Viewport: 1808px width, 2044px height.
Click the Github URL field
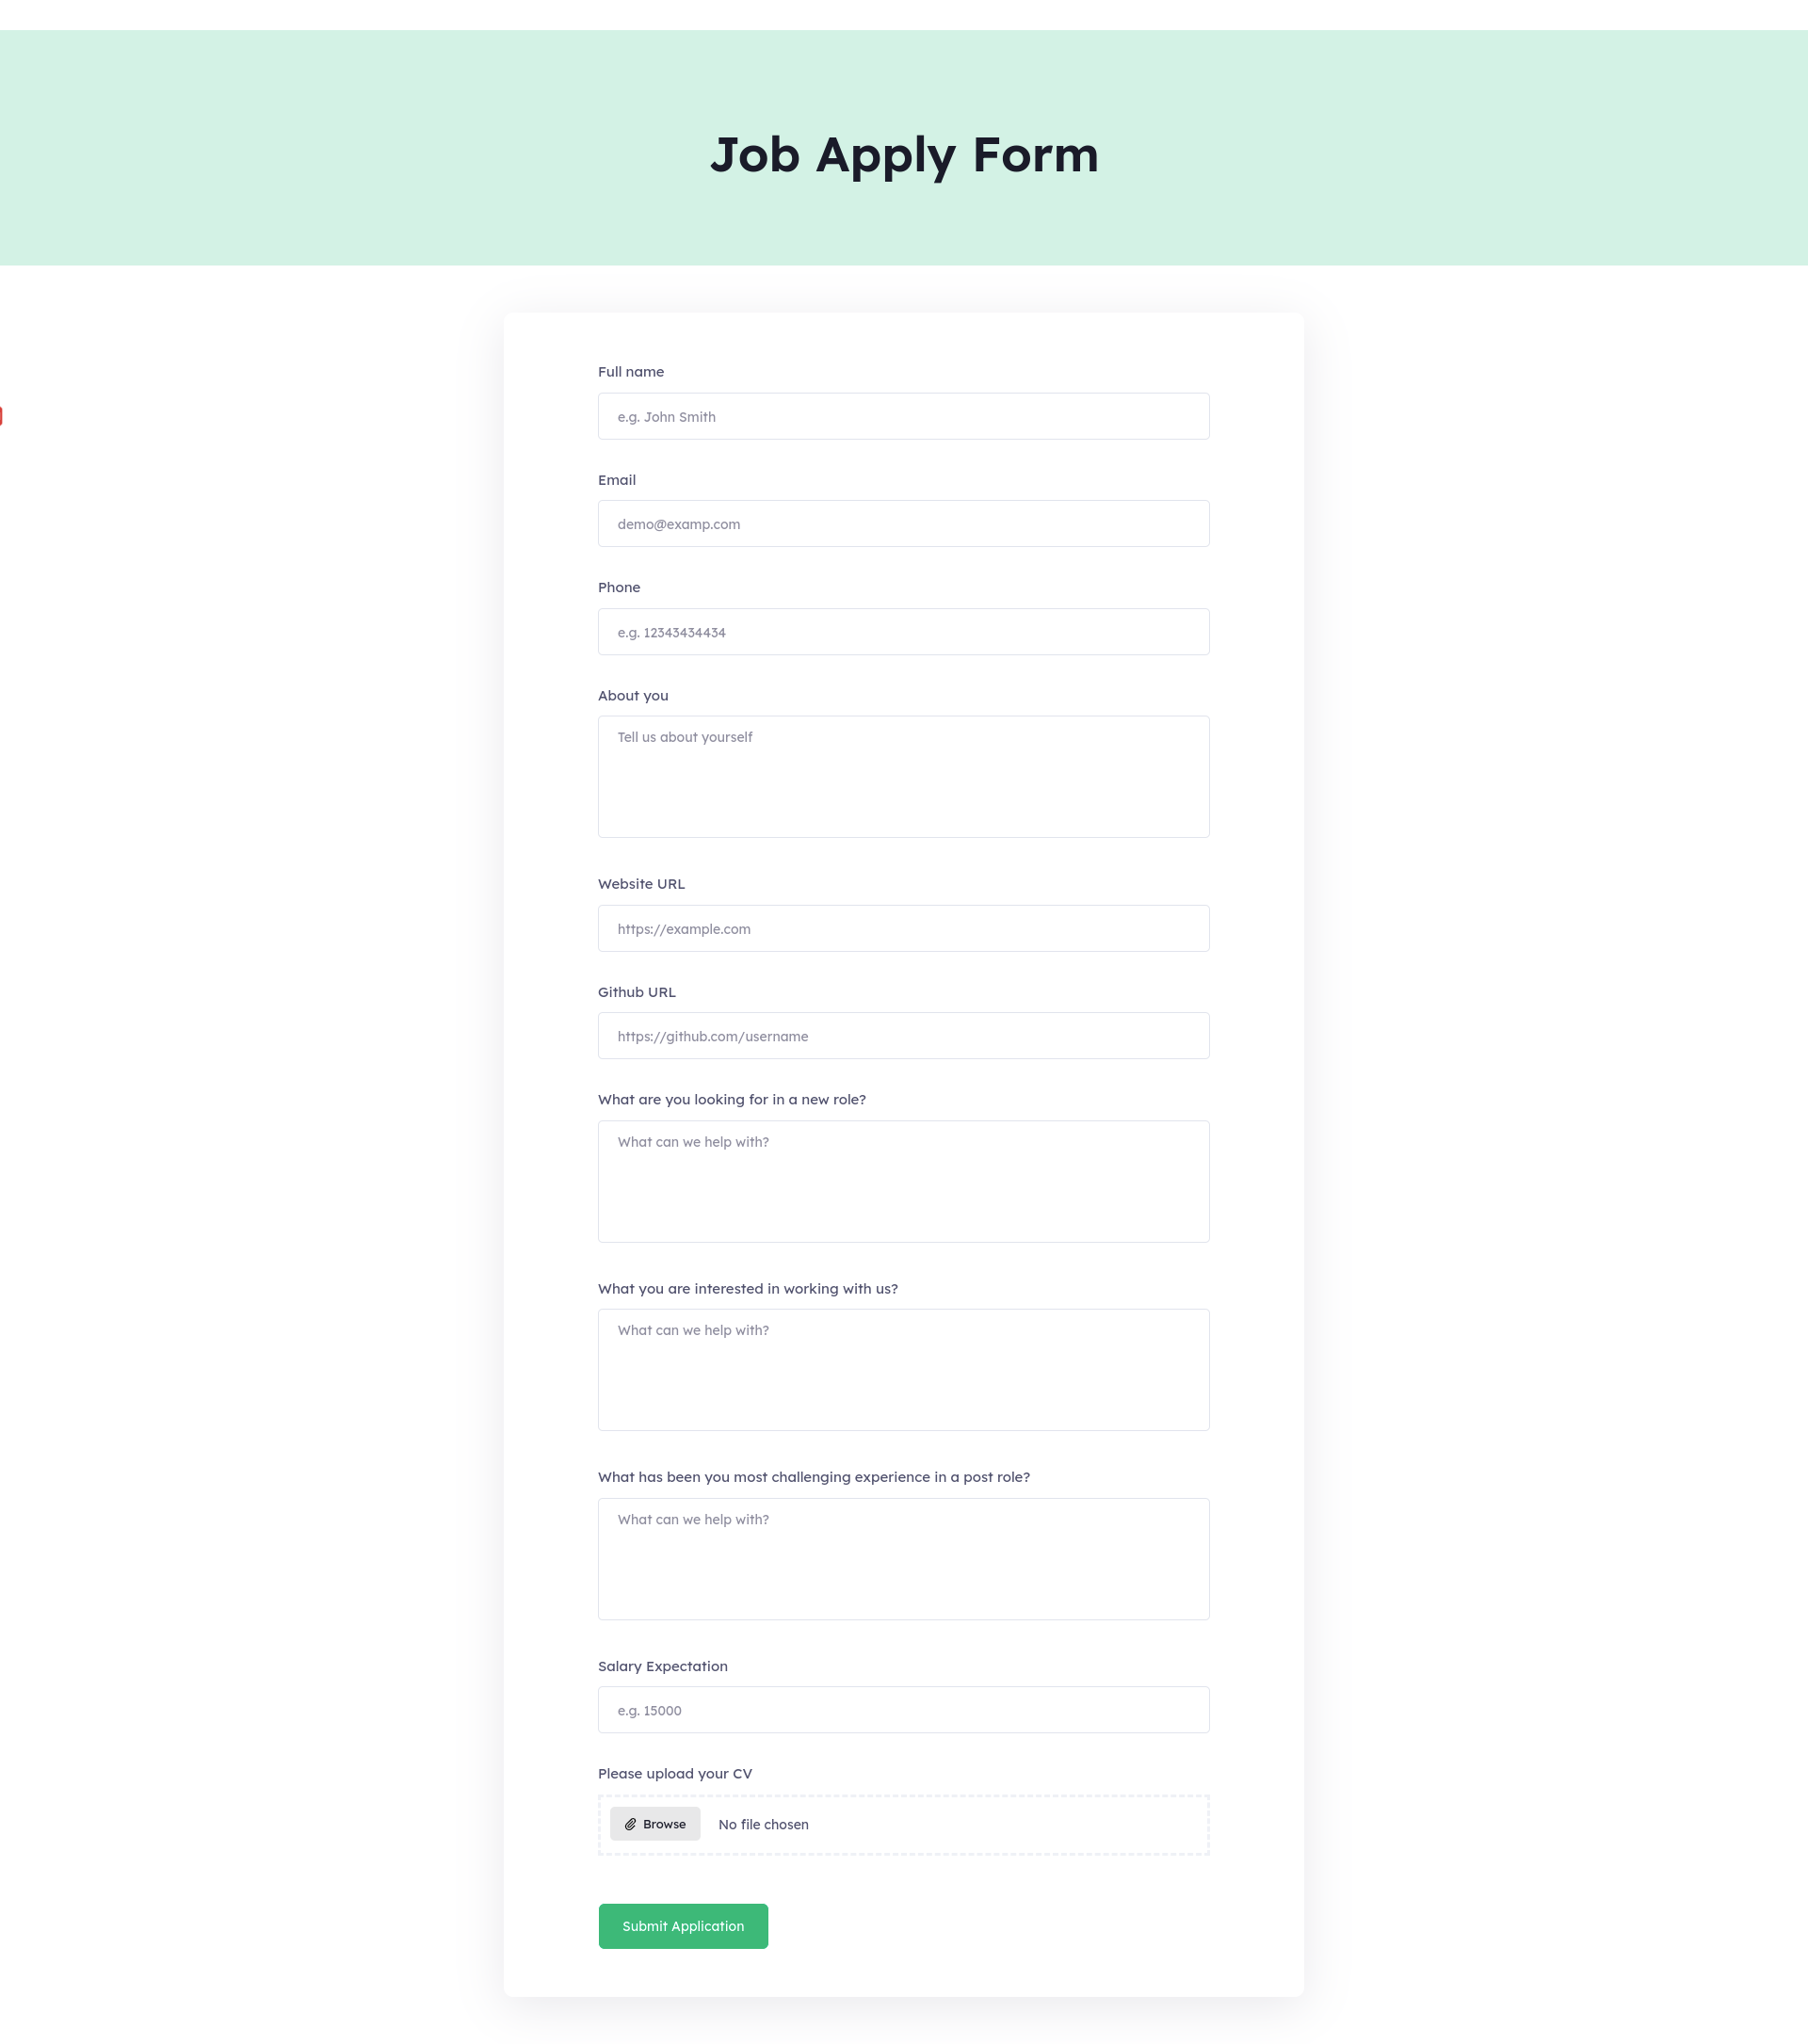pyautogui.click(x=903, y=1036)
